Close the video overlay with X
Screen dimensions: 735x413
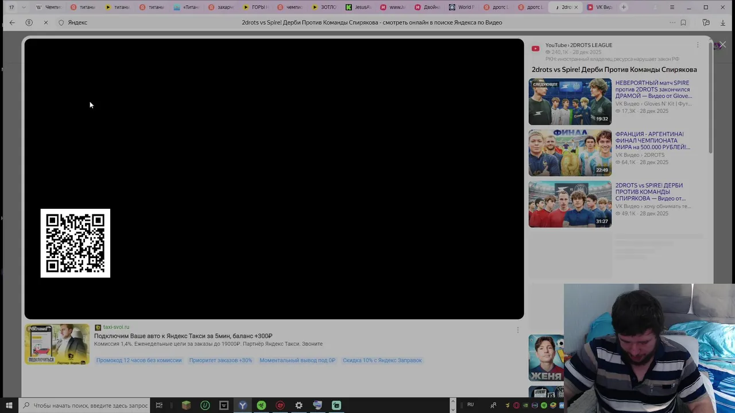722,44
